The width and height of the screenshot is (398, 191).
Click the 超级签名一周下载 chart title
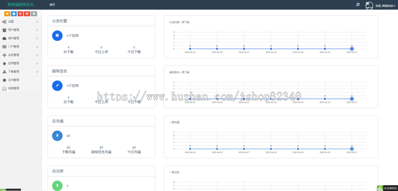click(179, 72)
